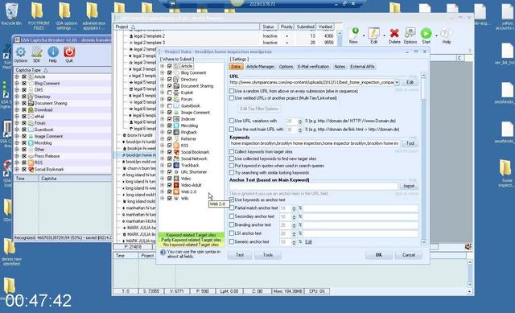Image resolution: width=515 pixels, height=313 pixels.
Task: Select the Video engine icon in project tree
Action: pyautogui.click(x=177, y=179)
